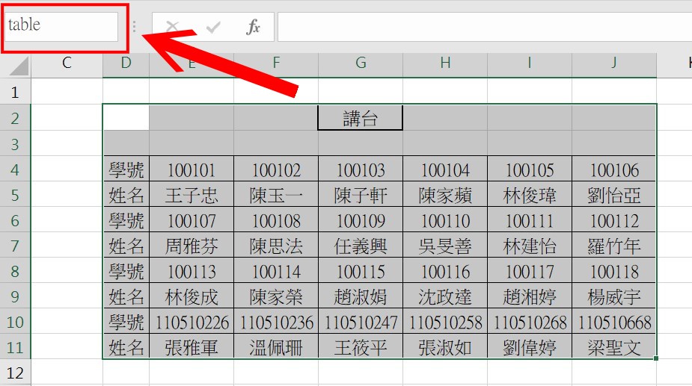Click cell containing 100109

[361, 220]
